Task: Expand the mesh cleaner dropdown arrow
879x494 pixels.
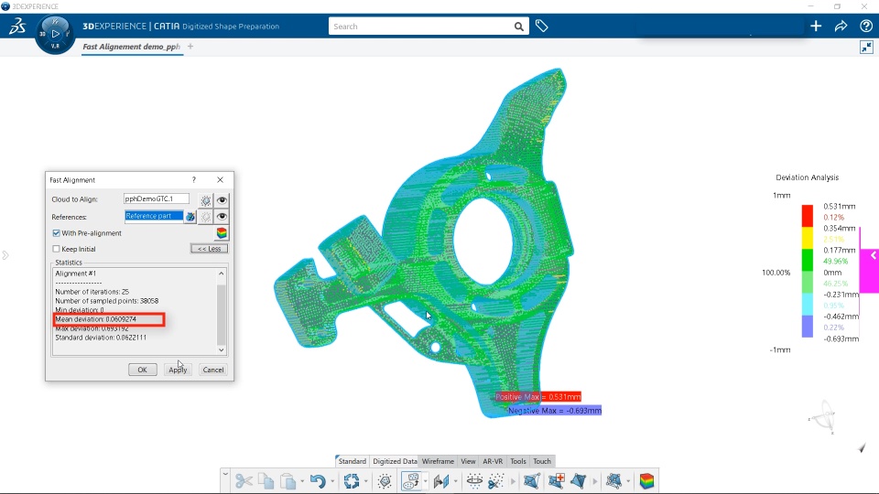Action: pos(628,481)
